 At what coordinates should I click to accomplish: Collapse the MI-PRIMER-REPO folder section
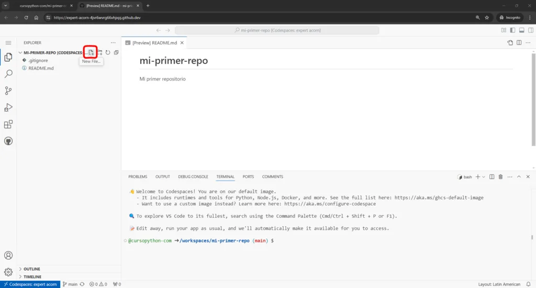pos(51,53)
